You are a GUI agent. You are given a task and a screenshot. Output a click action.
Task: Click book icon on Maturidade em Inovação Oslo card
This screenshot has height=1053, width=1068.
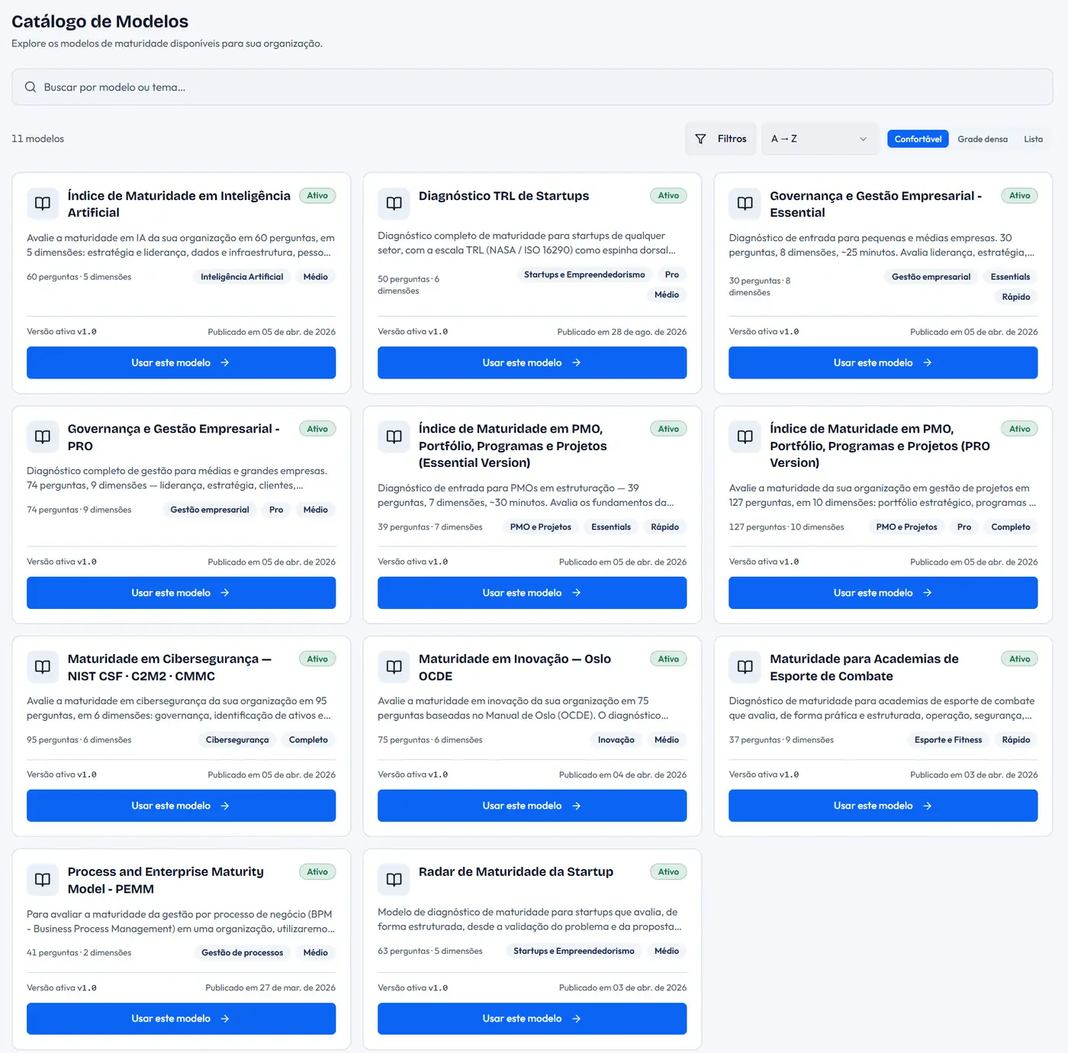(x=394, y=666)
